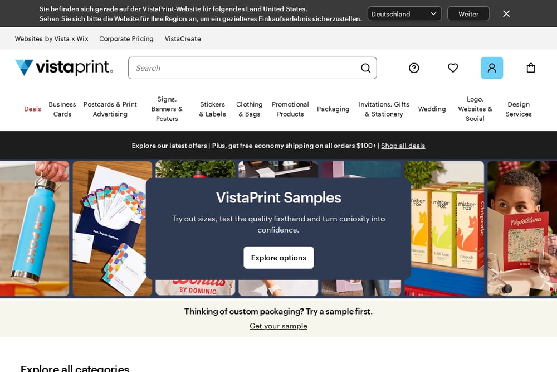Viewport: 557px width, 372px height.
Task: Close the country notice banner
Action: click(x=506, y=13)
